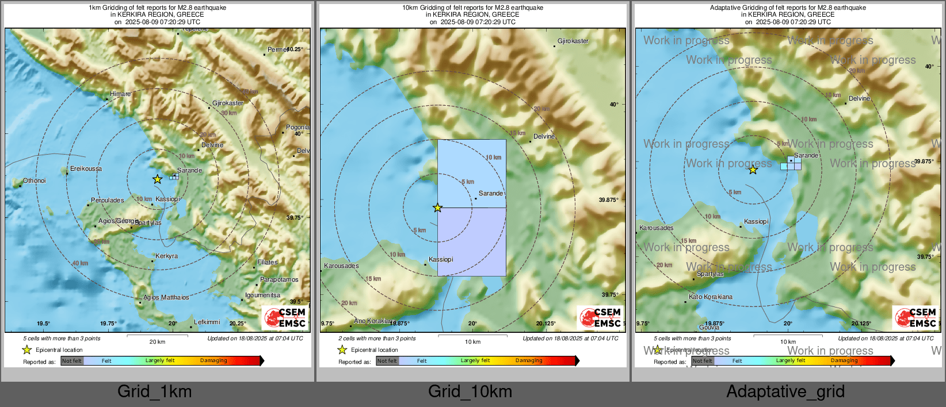This screenshot has height=407, width=946.
Task: Click the 'Kerkyra' label on the 1km map
Action: click(166, 256)
